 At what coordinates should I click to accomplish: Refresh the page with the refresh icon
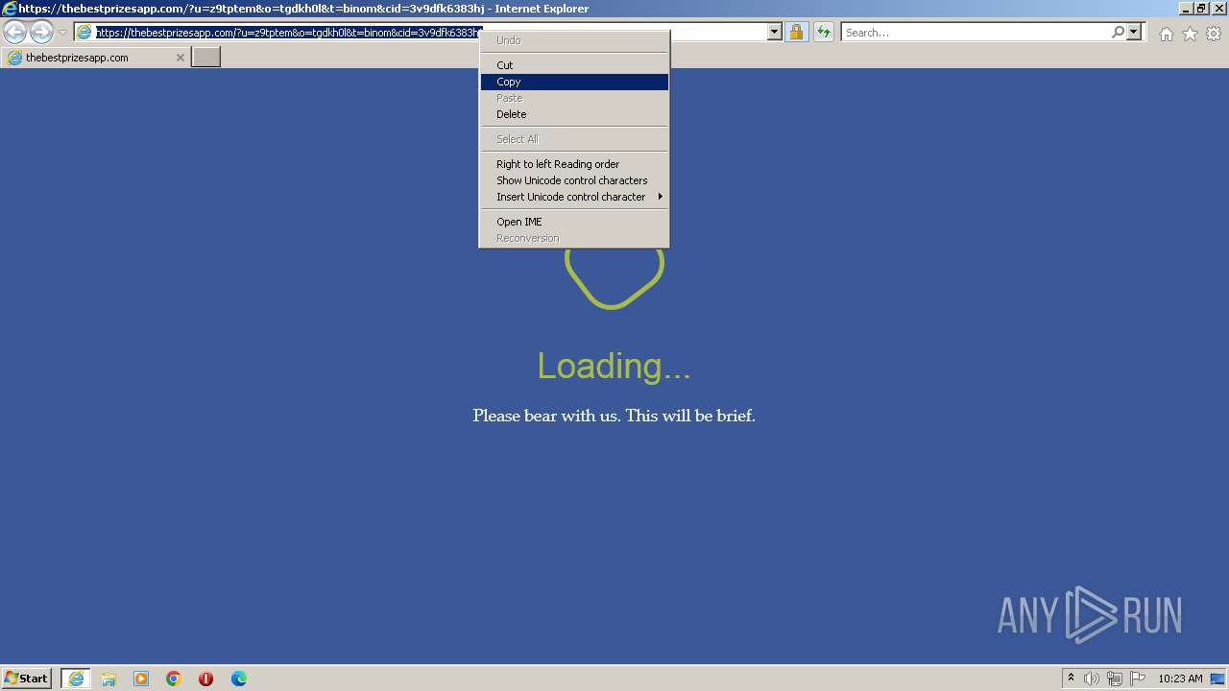pos(824,33)
